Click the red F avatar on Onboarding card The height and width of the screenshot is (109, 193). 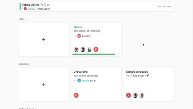click(x=76, y=95)
